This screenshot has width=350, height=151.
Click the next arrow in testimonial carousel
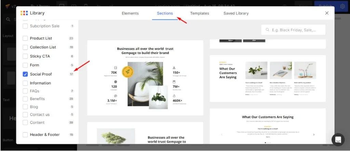click(314, 135)
